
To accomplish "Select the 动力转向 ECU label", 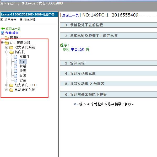I will (x=25, y=85).
